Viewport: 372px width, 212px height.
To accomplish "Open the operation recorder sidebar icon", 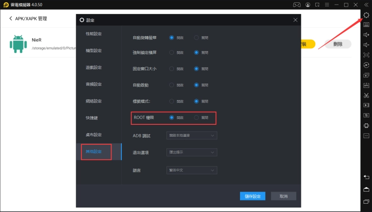I will (366, 65).
